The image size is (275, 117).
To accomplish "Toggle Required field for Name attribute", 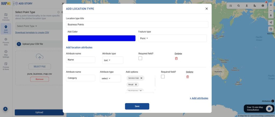I will coord(140,58).
